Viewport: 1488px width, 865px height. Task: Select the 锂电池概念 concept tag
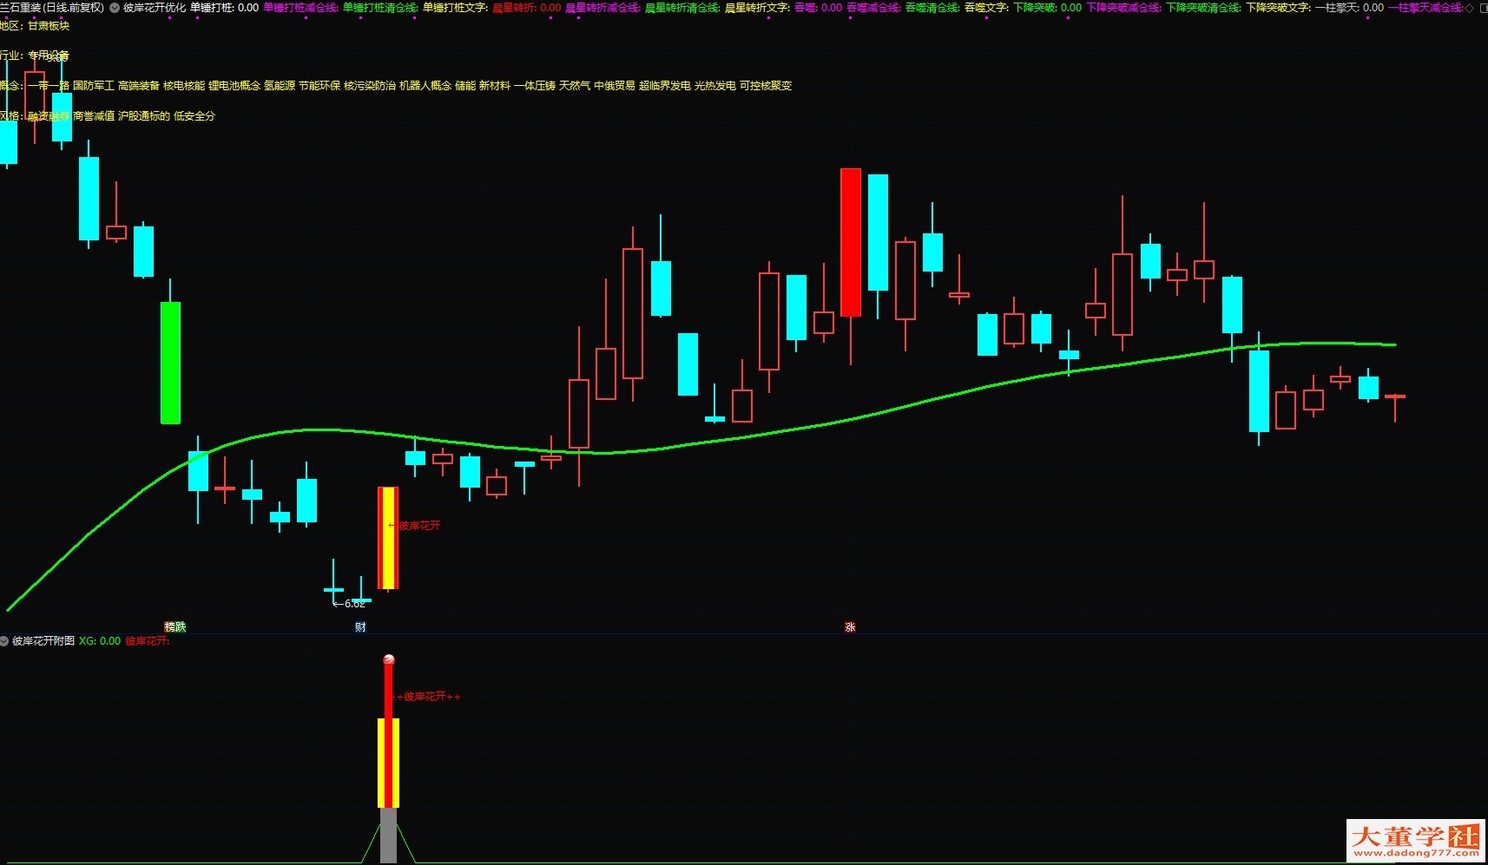[x=234, y=86]
